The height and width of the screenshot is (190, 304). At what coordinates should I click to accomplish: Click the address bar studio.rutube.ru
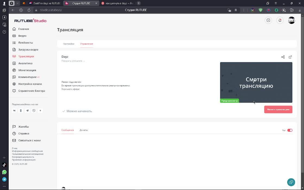pyautogui.click(x=51, y=10)
